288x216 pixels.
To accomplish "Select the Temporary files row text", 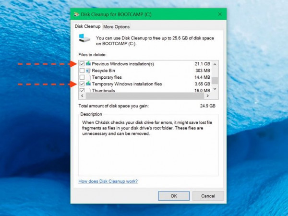I will (x=107, y=77).
